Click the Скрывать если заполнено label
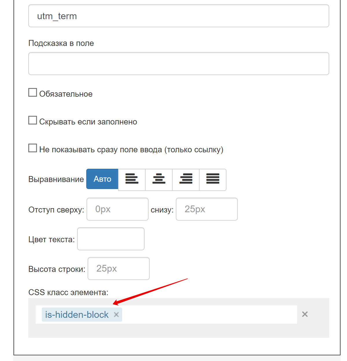The image size is (347, 361). point(88,122)
